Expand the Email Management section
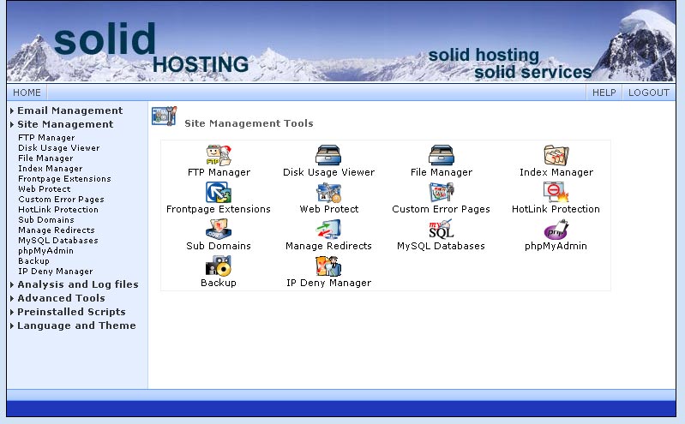Image resolution: width=685 pixels, height=424 pixels. click(69, 110)
